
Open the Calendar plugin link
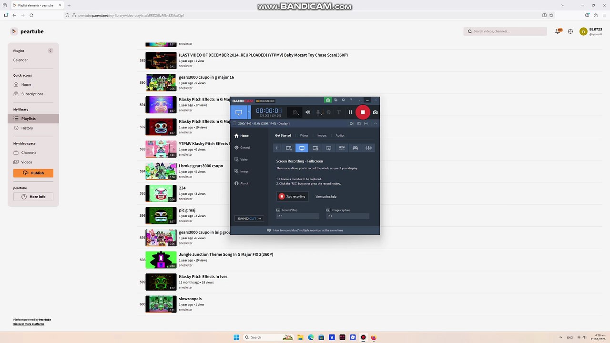click(x=20, y=60)
